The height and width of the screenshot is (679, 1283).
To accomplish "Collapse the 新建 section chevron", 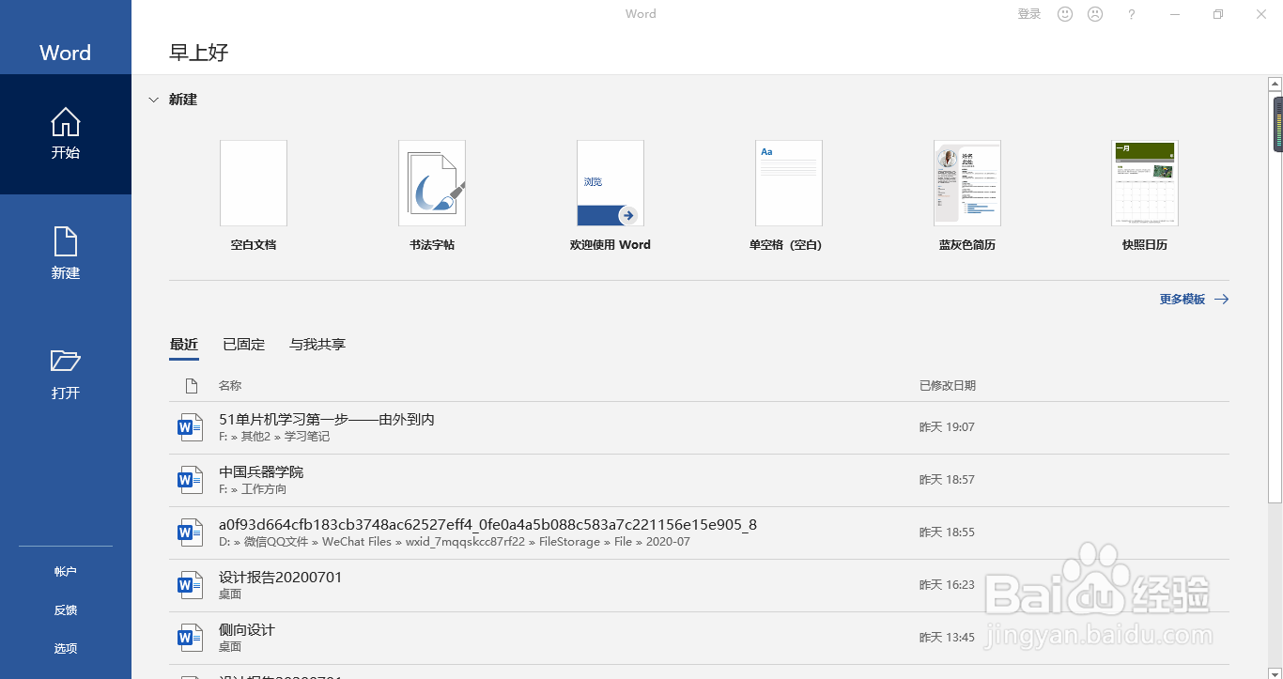I will pyautogui.click(x=154, y=100).
